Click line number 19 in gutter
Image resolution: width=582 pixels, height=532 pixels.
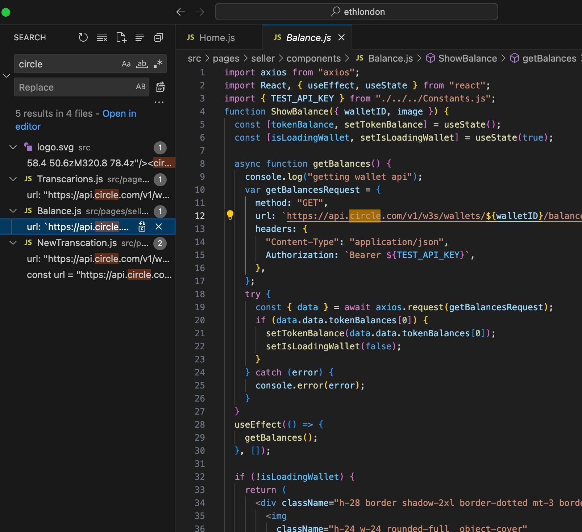click(200, 307)
